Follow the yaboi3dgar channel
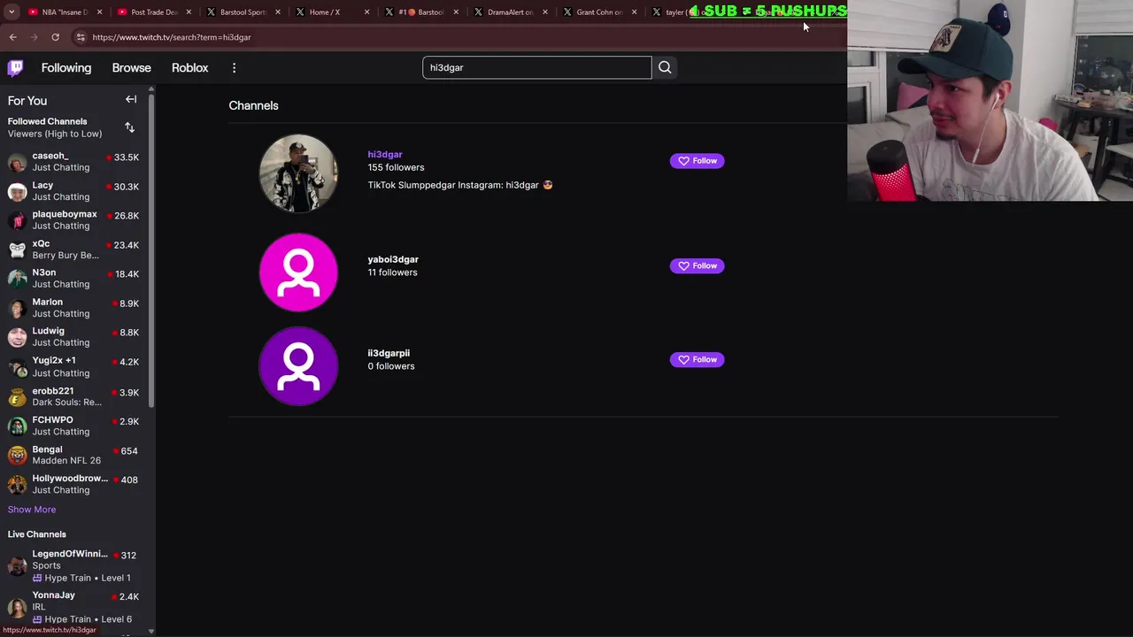Viewport: 1133px width, 637px height. tap(697, 265)
